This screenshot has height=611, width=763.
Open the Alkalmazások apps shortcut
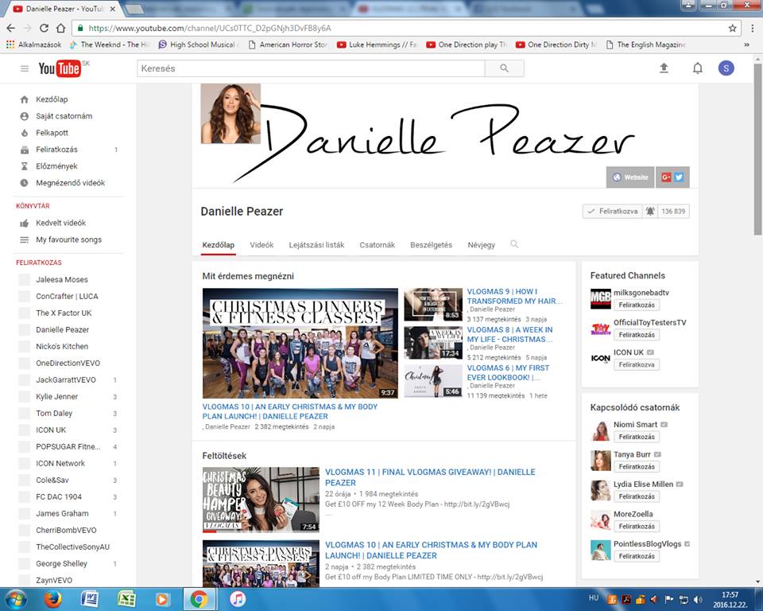tap(33, 45)
